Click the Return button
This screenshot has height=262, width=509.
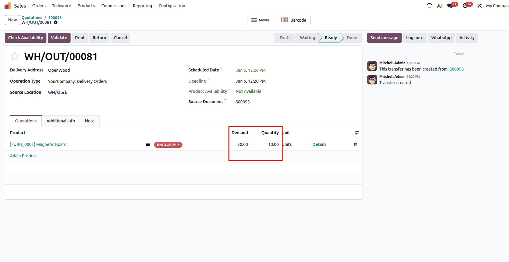click(x=99, y=38)
